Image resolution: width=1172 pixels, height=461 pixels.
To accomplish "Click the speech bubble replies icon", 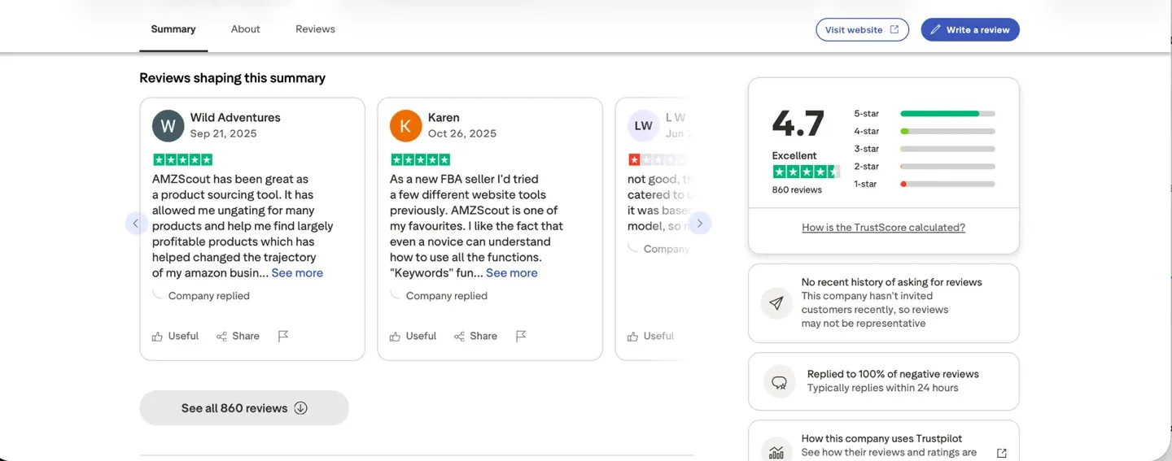I will 779,381.
